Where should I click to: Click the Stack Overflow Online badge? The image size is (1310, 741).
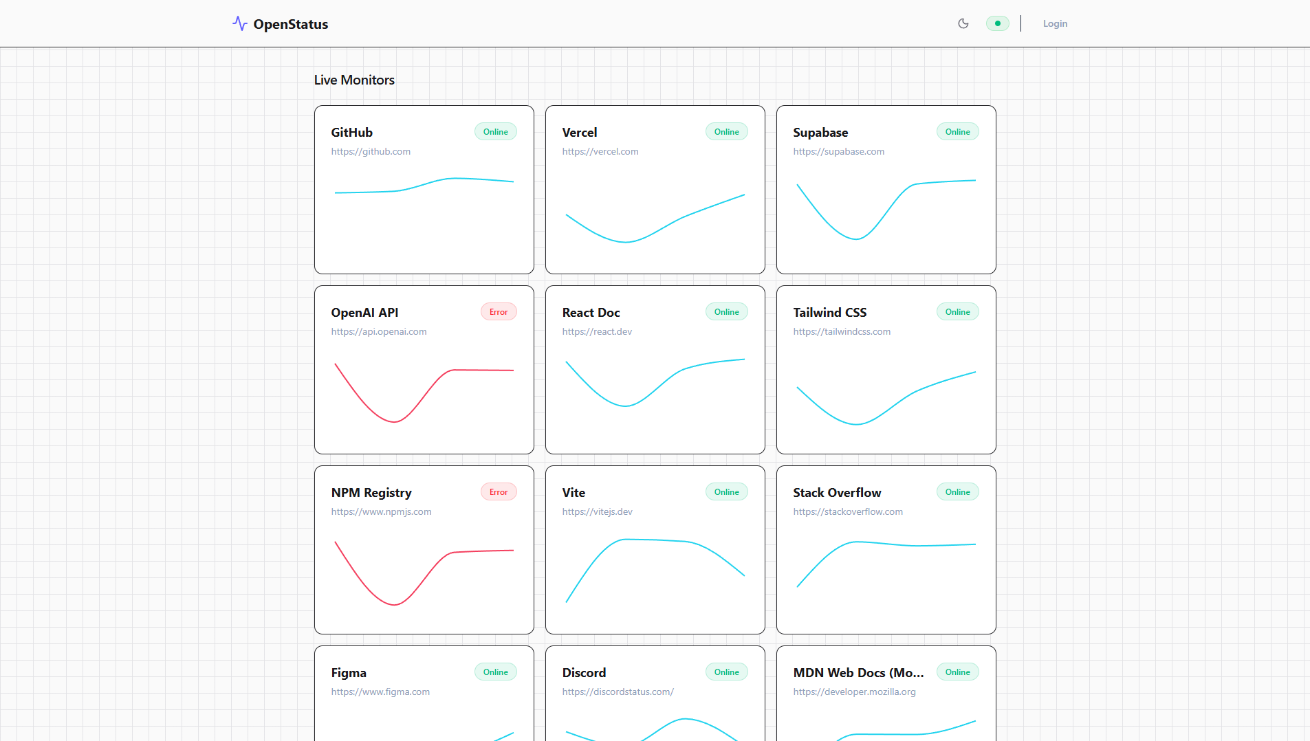958,492
